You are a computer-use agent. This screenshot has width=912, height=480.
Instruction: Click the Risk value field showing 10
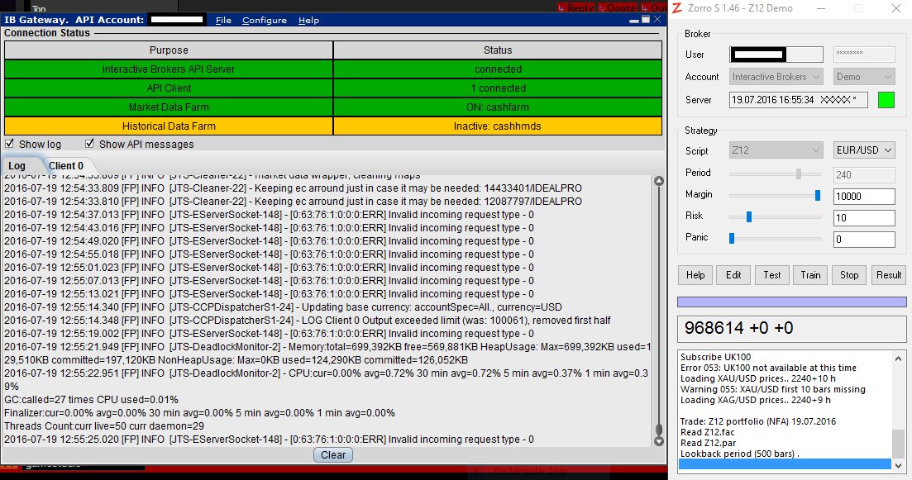point(864,218)
